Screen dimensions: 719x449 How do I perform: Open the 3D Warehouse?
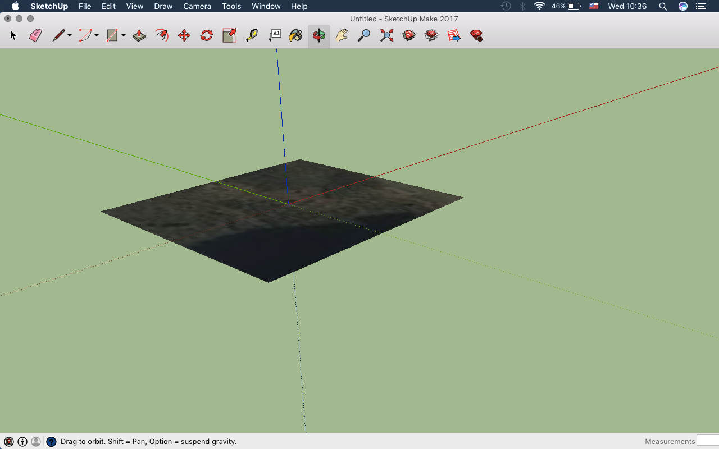408,35
